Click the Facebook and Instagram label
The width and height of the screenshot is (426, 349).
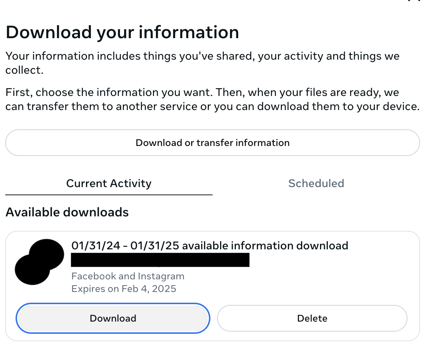(127, 276)
